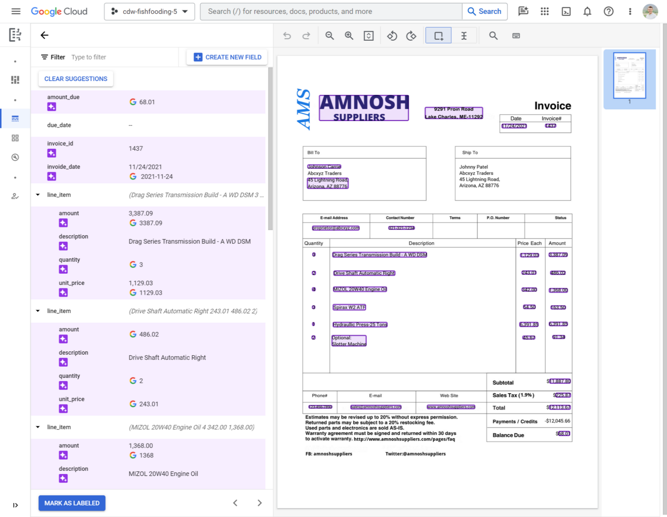
Task: Toggle the invoice_id suggestion sparkle icon
Action: 52,153
